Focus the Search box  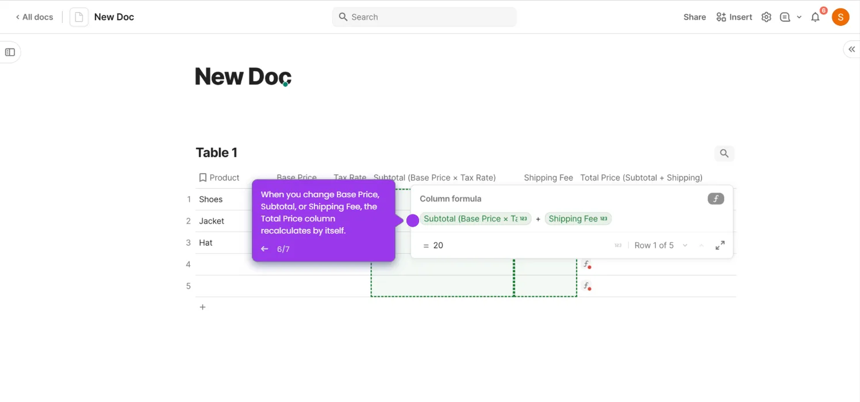click(x=424, y=17)
